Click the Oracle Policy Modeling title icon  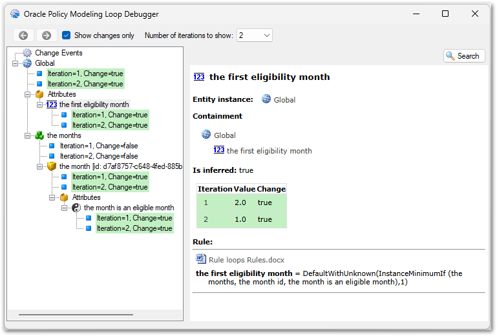point(15,14)
